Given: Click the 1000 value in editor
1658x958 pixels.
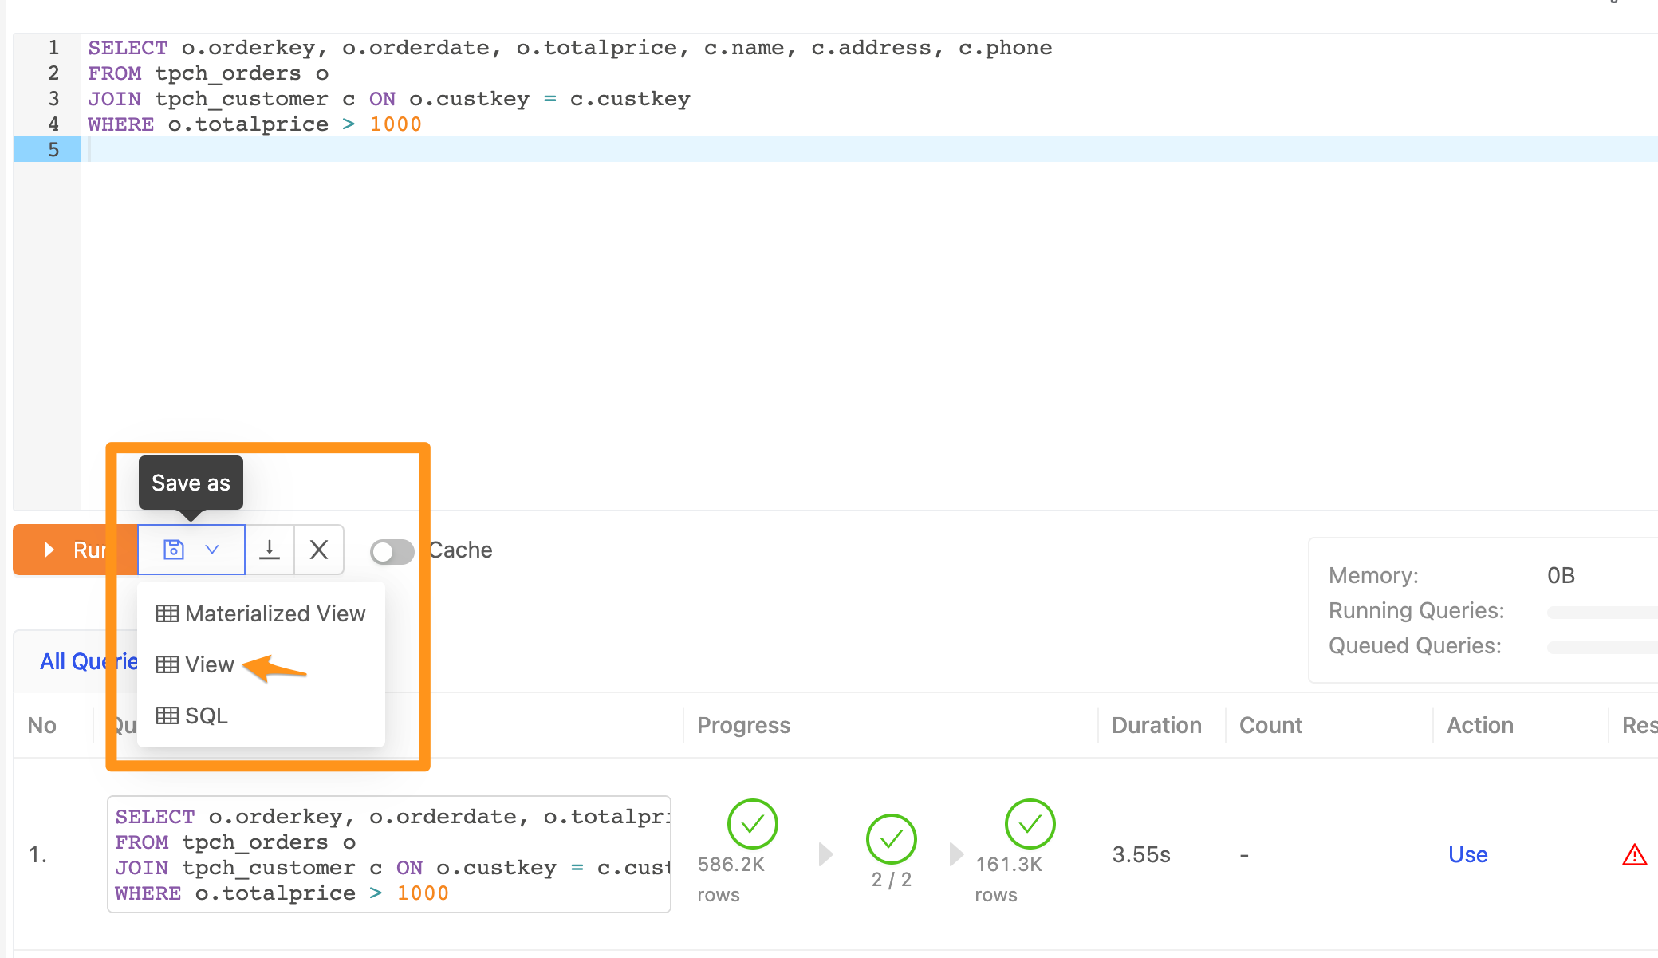Looking at the screenshot, I should pos(396,124).
